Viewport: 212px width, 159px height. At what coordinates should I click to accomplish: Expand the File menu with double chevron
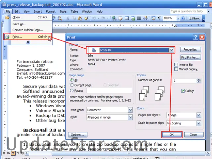pos(28,42)
